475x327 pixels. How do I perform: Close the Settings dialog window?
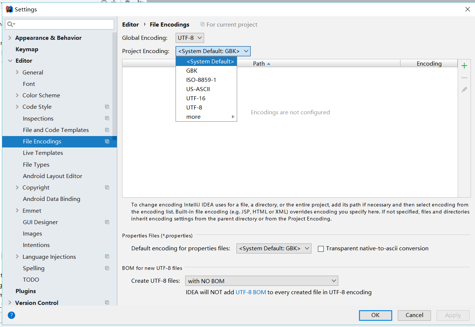pos(467,10)
